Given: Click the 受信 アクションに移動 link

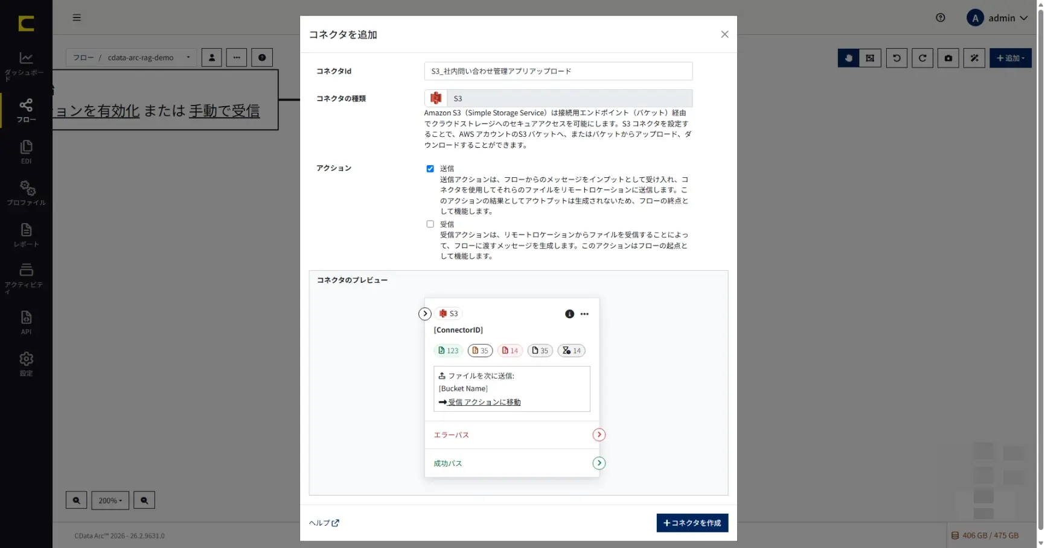Looking at the screenshot, I should (x=484, y=402).
